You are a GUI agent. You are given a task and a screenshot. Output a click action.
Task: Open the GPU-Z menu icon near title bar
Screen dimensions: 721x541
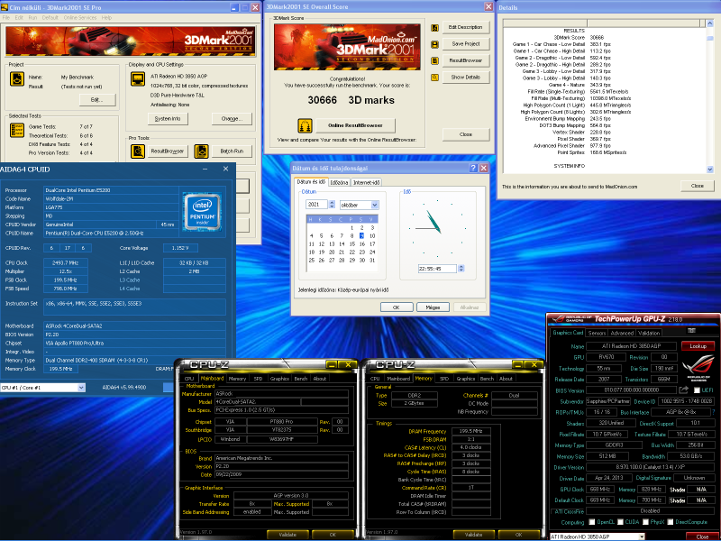pos(691,330)
